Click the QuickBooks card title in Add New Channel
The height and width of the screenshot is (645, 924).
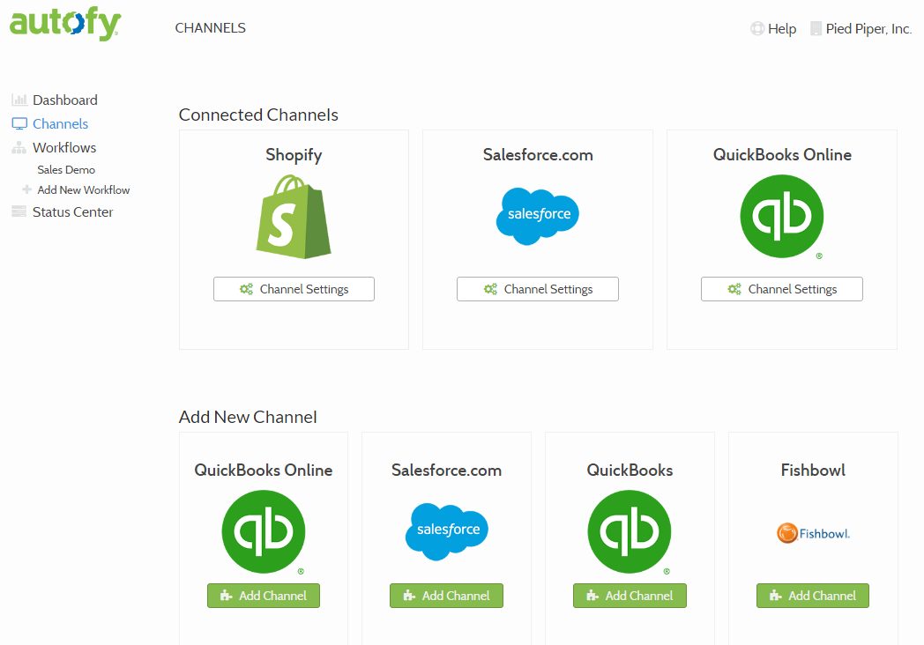[x=630, y=470]
